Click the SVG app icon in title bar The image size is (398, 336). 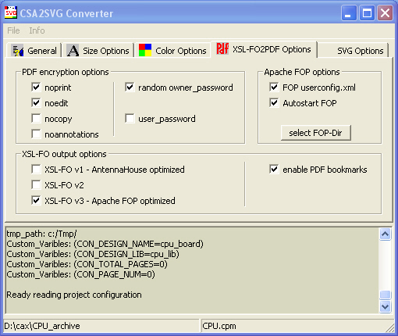coord(11,13)
